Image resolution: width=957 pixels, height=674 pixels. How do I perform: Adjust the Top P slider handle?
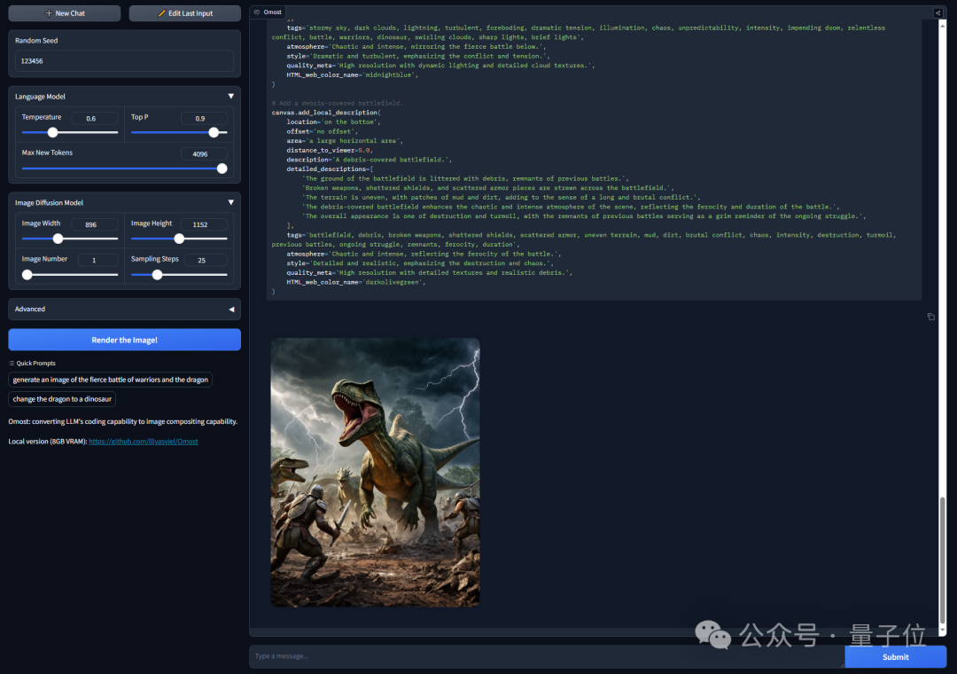click(x=214, y=133)
